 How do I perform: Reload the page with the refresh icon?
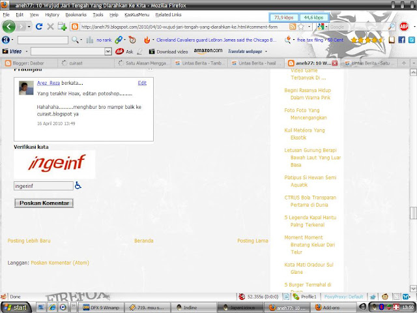tap(39, 26)
